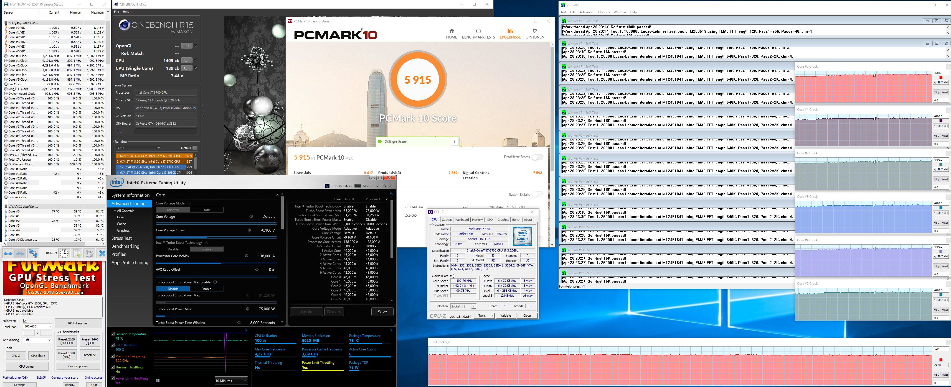
Task: Open CPU-Z Socket #1 selection dropdown
Action: 463,306
